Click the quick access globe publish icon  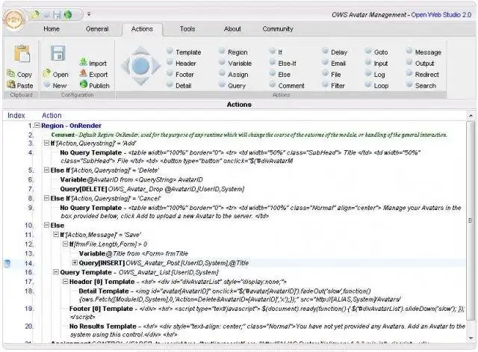[x=68, y=14]
